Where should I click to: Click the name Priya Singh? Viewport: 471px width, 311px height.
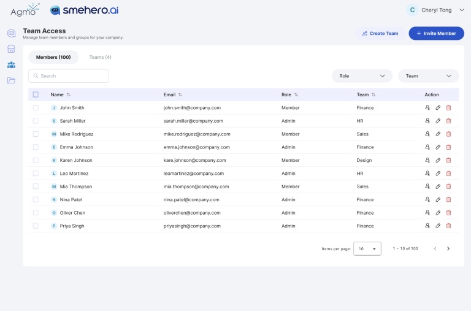tap(72, 226)
